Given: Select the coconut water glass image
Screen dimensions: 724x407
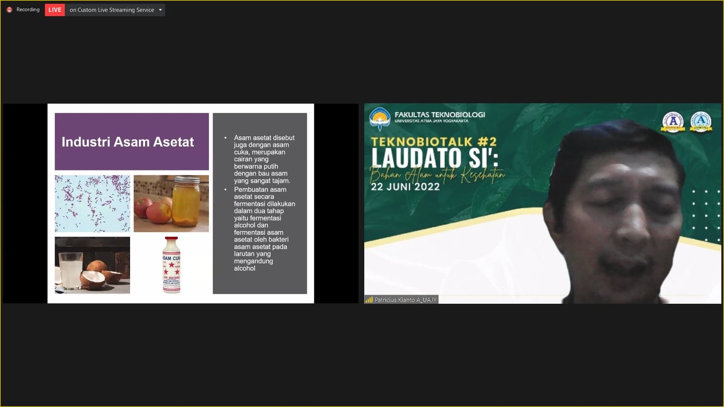Looking at the screenshot, I should point(92,265).
